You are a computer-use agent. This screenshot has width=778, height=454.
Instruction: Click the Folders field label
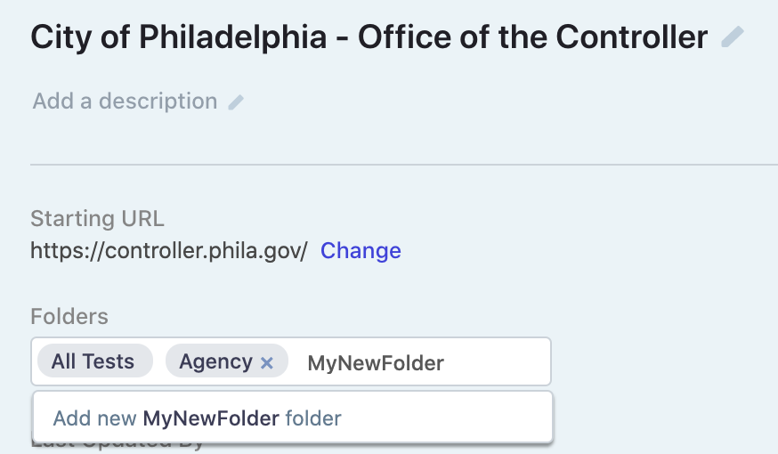69,316
